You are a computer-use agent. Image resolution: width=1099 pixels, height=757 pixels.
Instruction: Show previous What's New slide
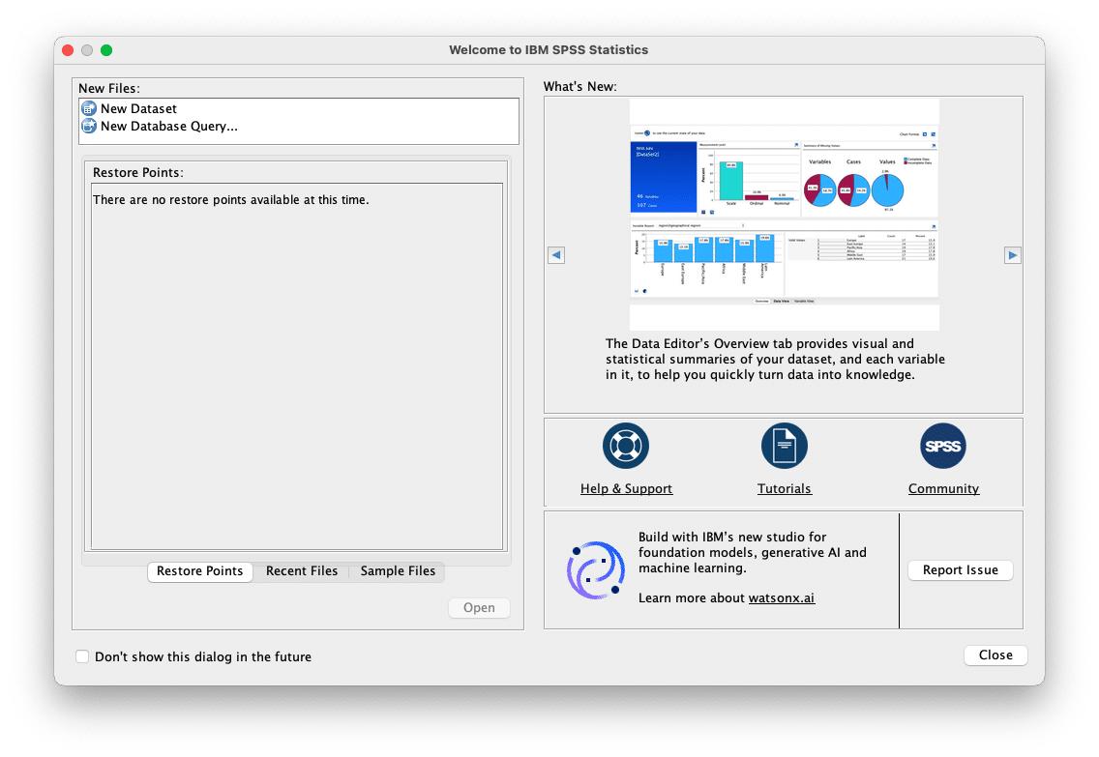(x=556, y=255)
